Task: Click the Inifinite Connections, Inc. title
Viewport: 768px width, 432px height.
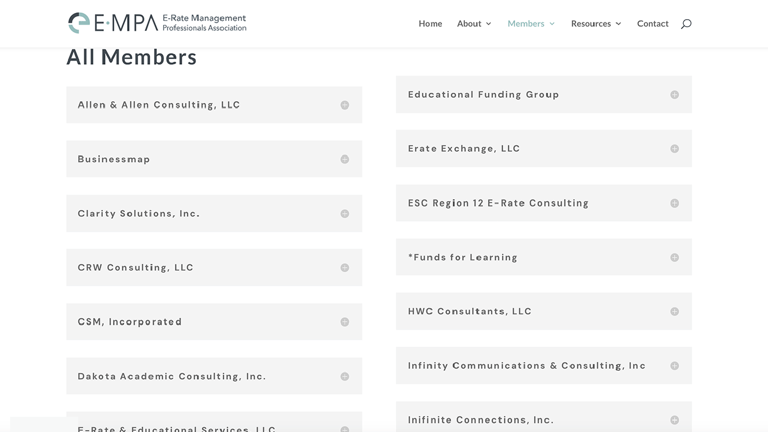Action: (x=481, y=420)
